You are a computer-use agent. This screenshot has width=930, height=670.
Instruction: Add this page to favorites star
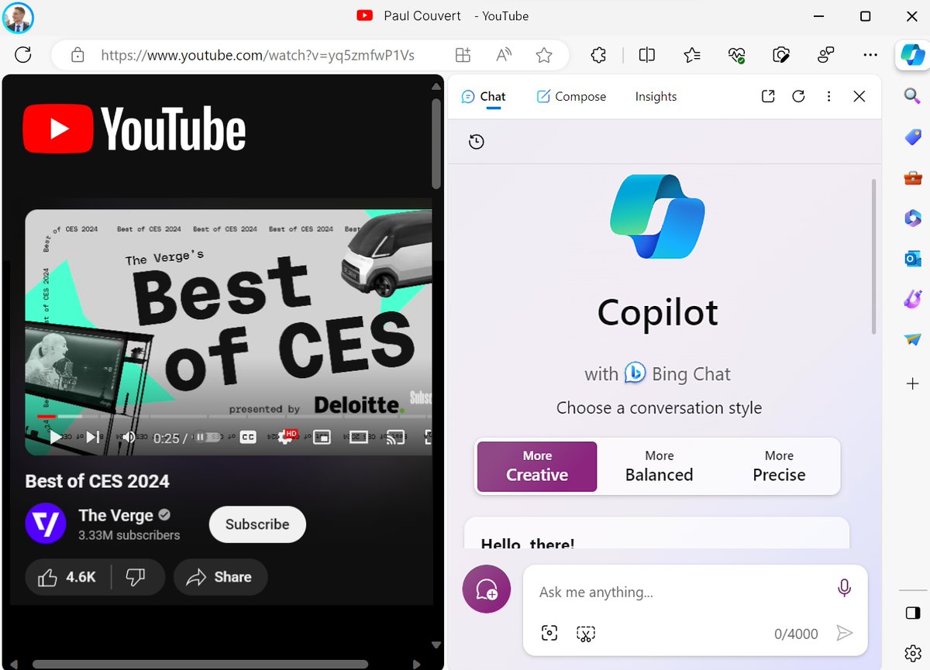coord(544,55)
